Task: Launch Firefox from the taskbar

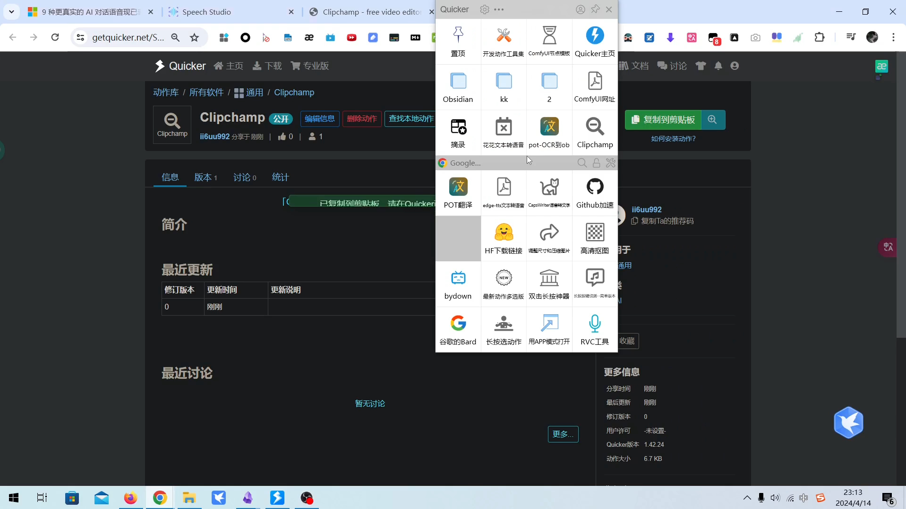Action: [131, 498]
